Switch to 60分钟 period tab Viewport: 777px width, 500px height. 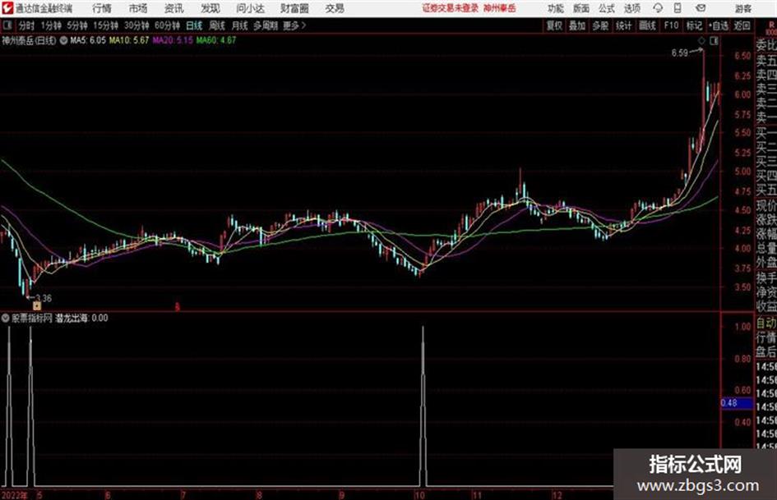pos(167,25)
